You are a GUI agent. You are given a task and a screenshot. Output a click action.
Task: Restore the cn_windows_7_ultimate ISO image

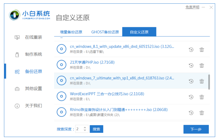pyautogui.click(x=191, y=81)
